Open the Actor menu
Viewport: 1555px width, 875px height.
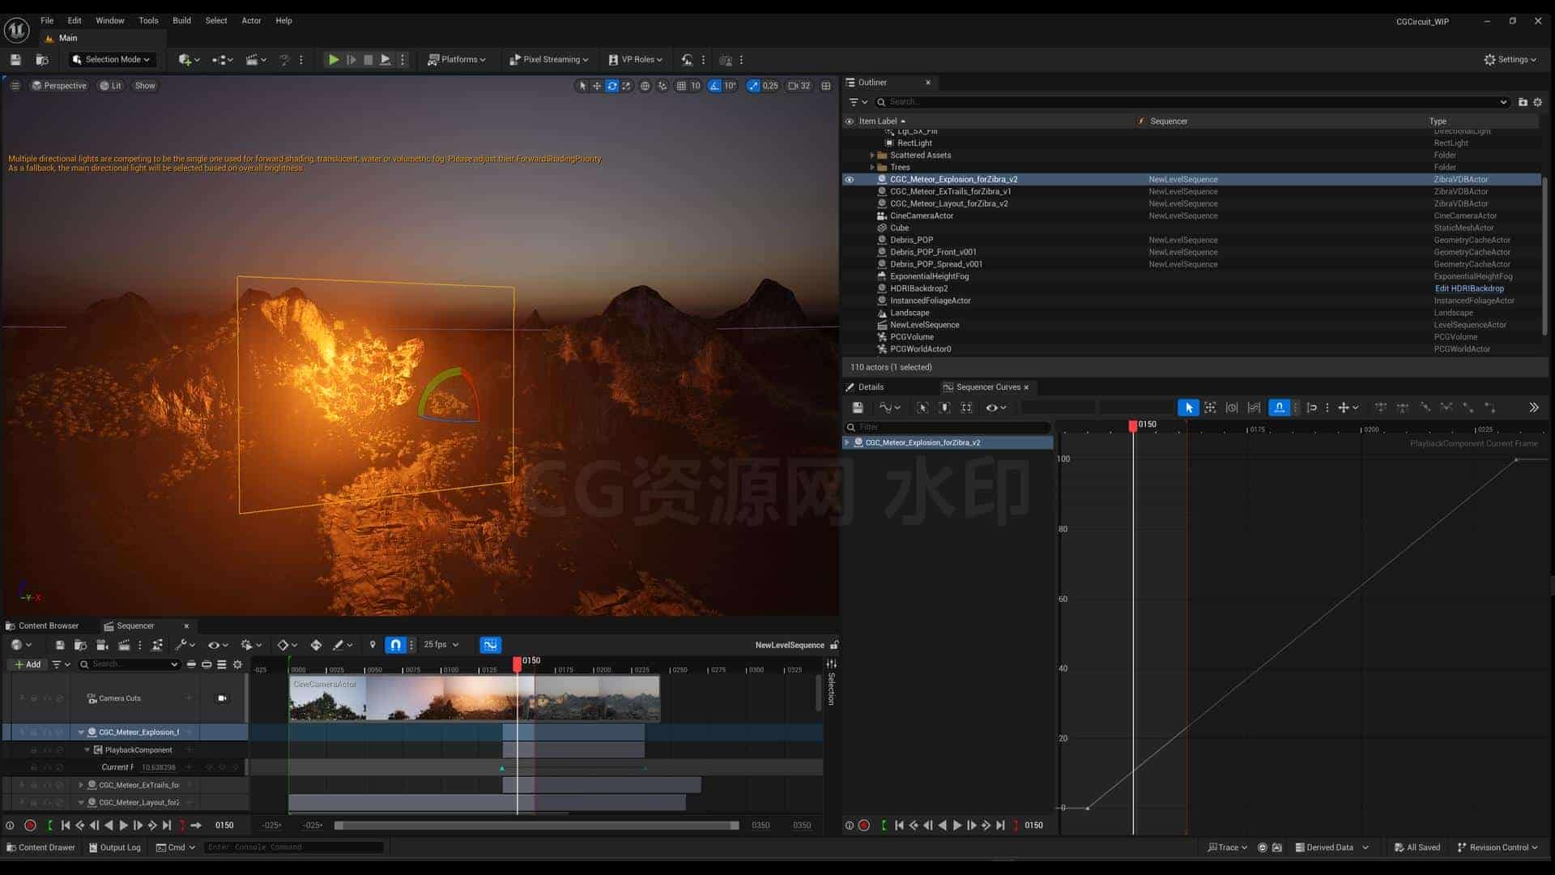251,20
